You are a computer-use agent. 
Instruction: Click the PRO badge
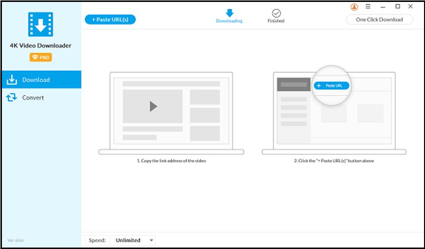tap(41, 58)
